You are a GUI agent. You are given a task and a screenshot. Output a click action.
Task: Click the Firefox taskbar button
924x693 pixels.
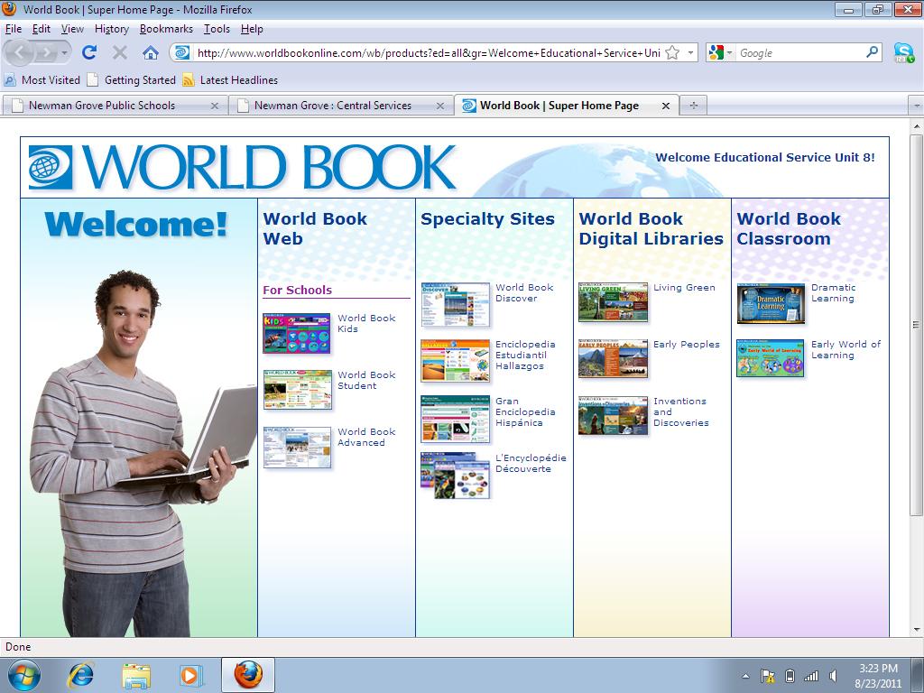pyautogui.click(x=248, y=675)
